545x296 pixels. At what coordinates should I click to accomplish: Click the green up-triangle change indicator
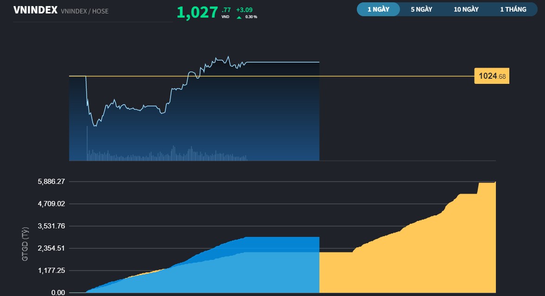[x=239, y=17]
